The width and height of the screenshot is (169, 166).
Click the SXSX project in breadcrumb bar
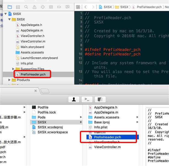pyautogui.click(x=105, y=7)
